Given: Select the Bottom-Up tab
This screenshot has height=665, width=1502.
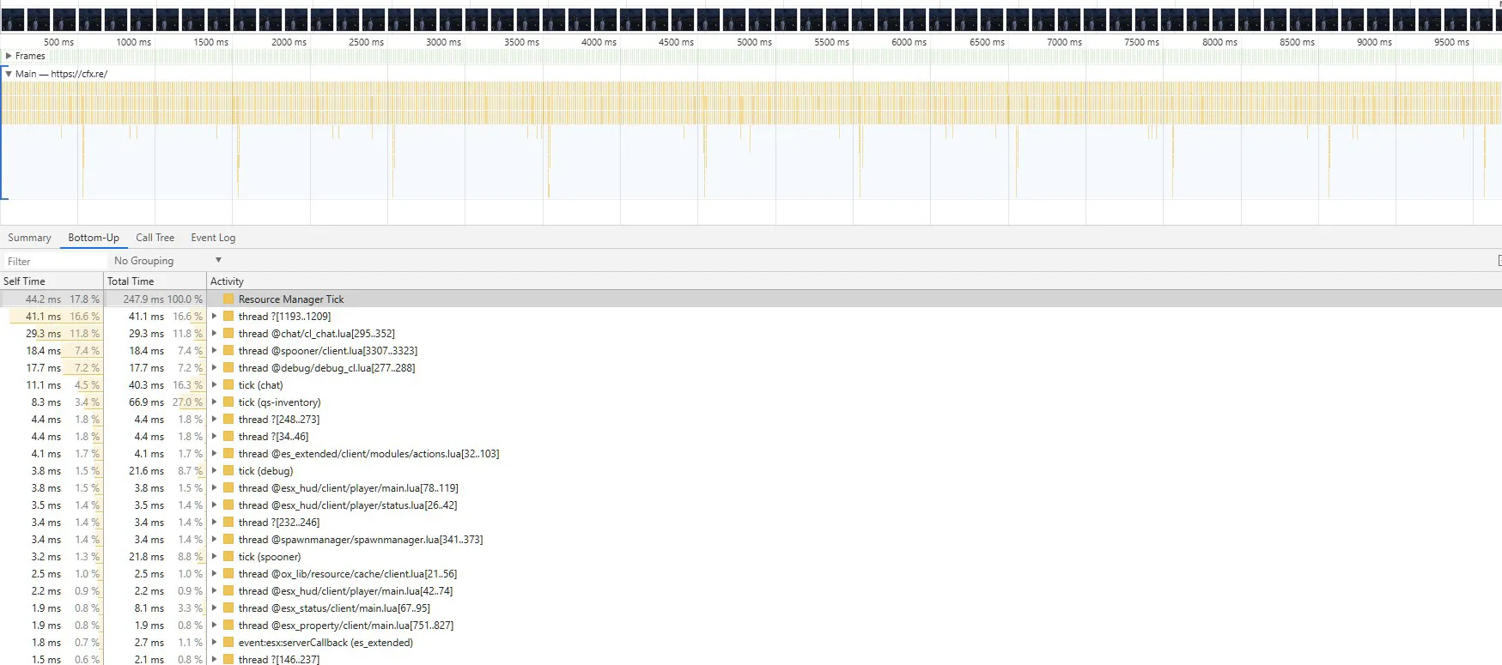Looking at the screenshot, I should pos(94,238).
